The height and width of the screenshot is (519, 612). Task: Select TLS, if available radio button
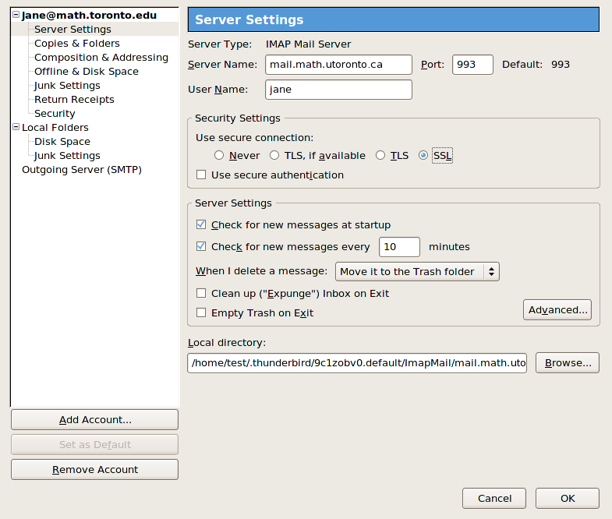click(x=274, y=155)
